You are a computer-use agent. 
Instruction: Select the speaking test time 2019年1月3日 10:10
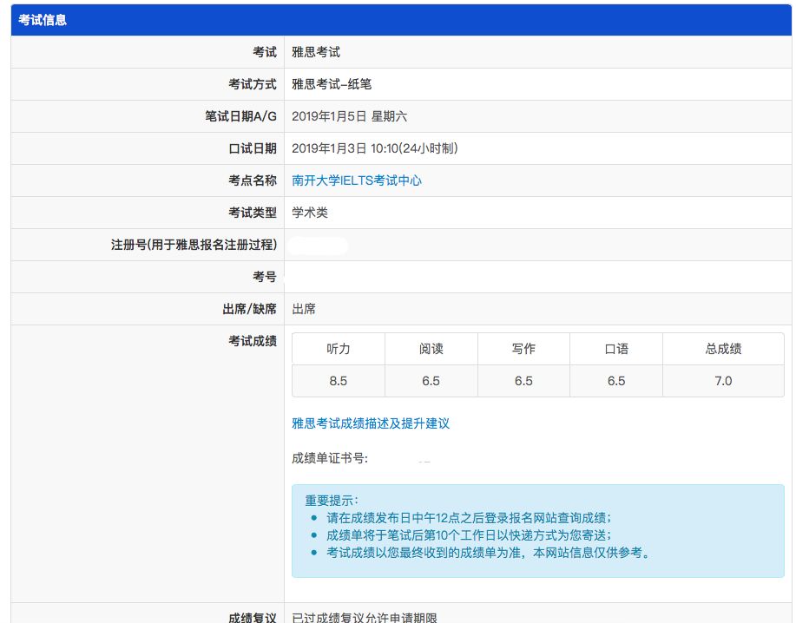coord(345,148)
